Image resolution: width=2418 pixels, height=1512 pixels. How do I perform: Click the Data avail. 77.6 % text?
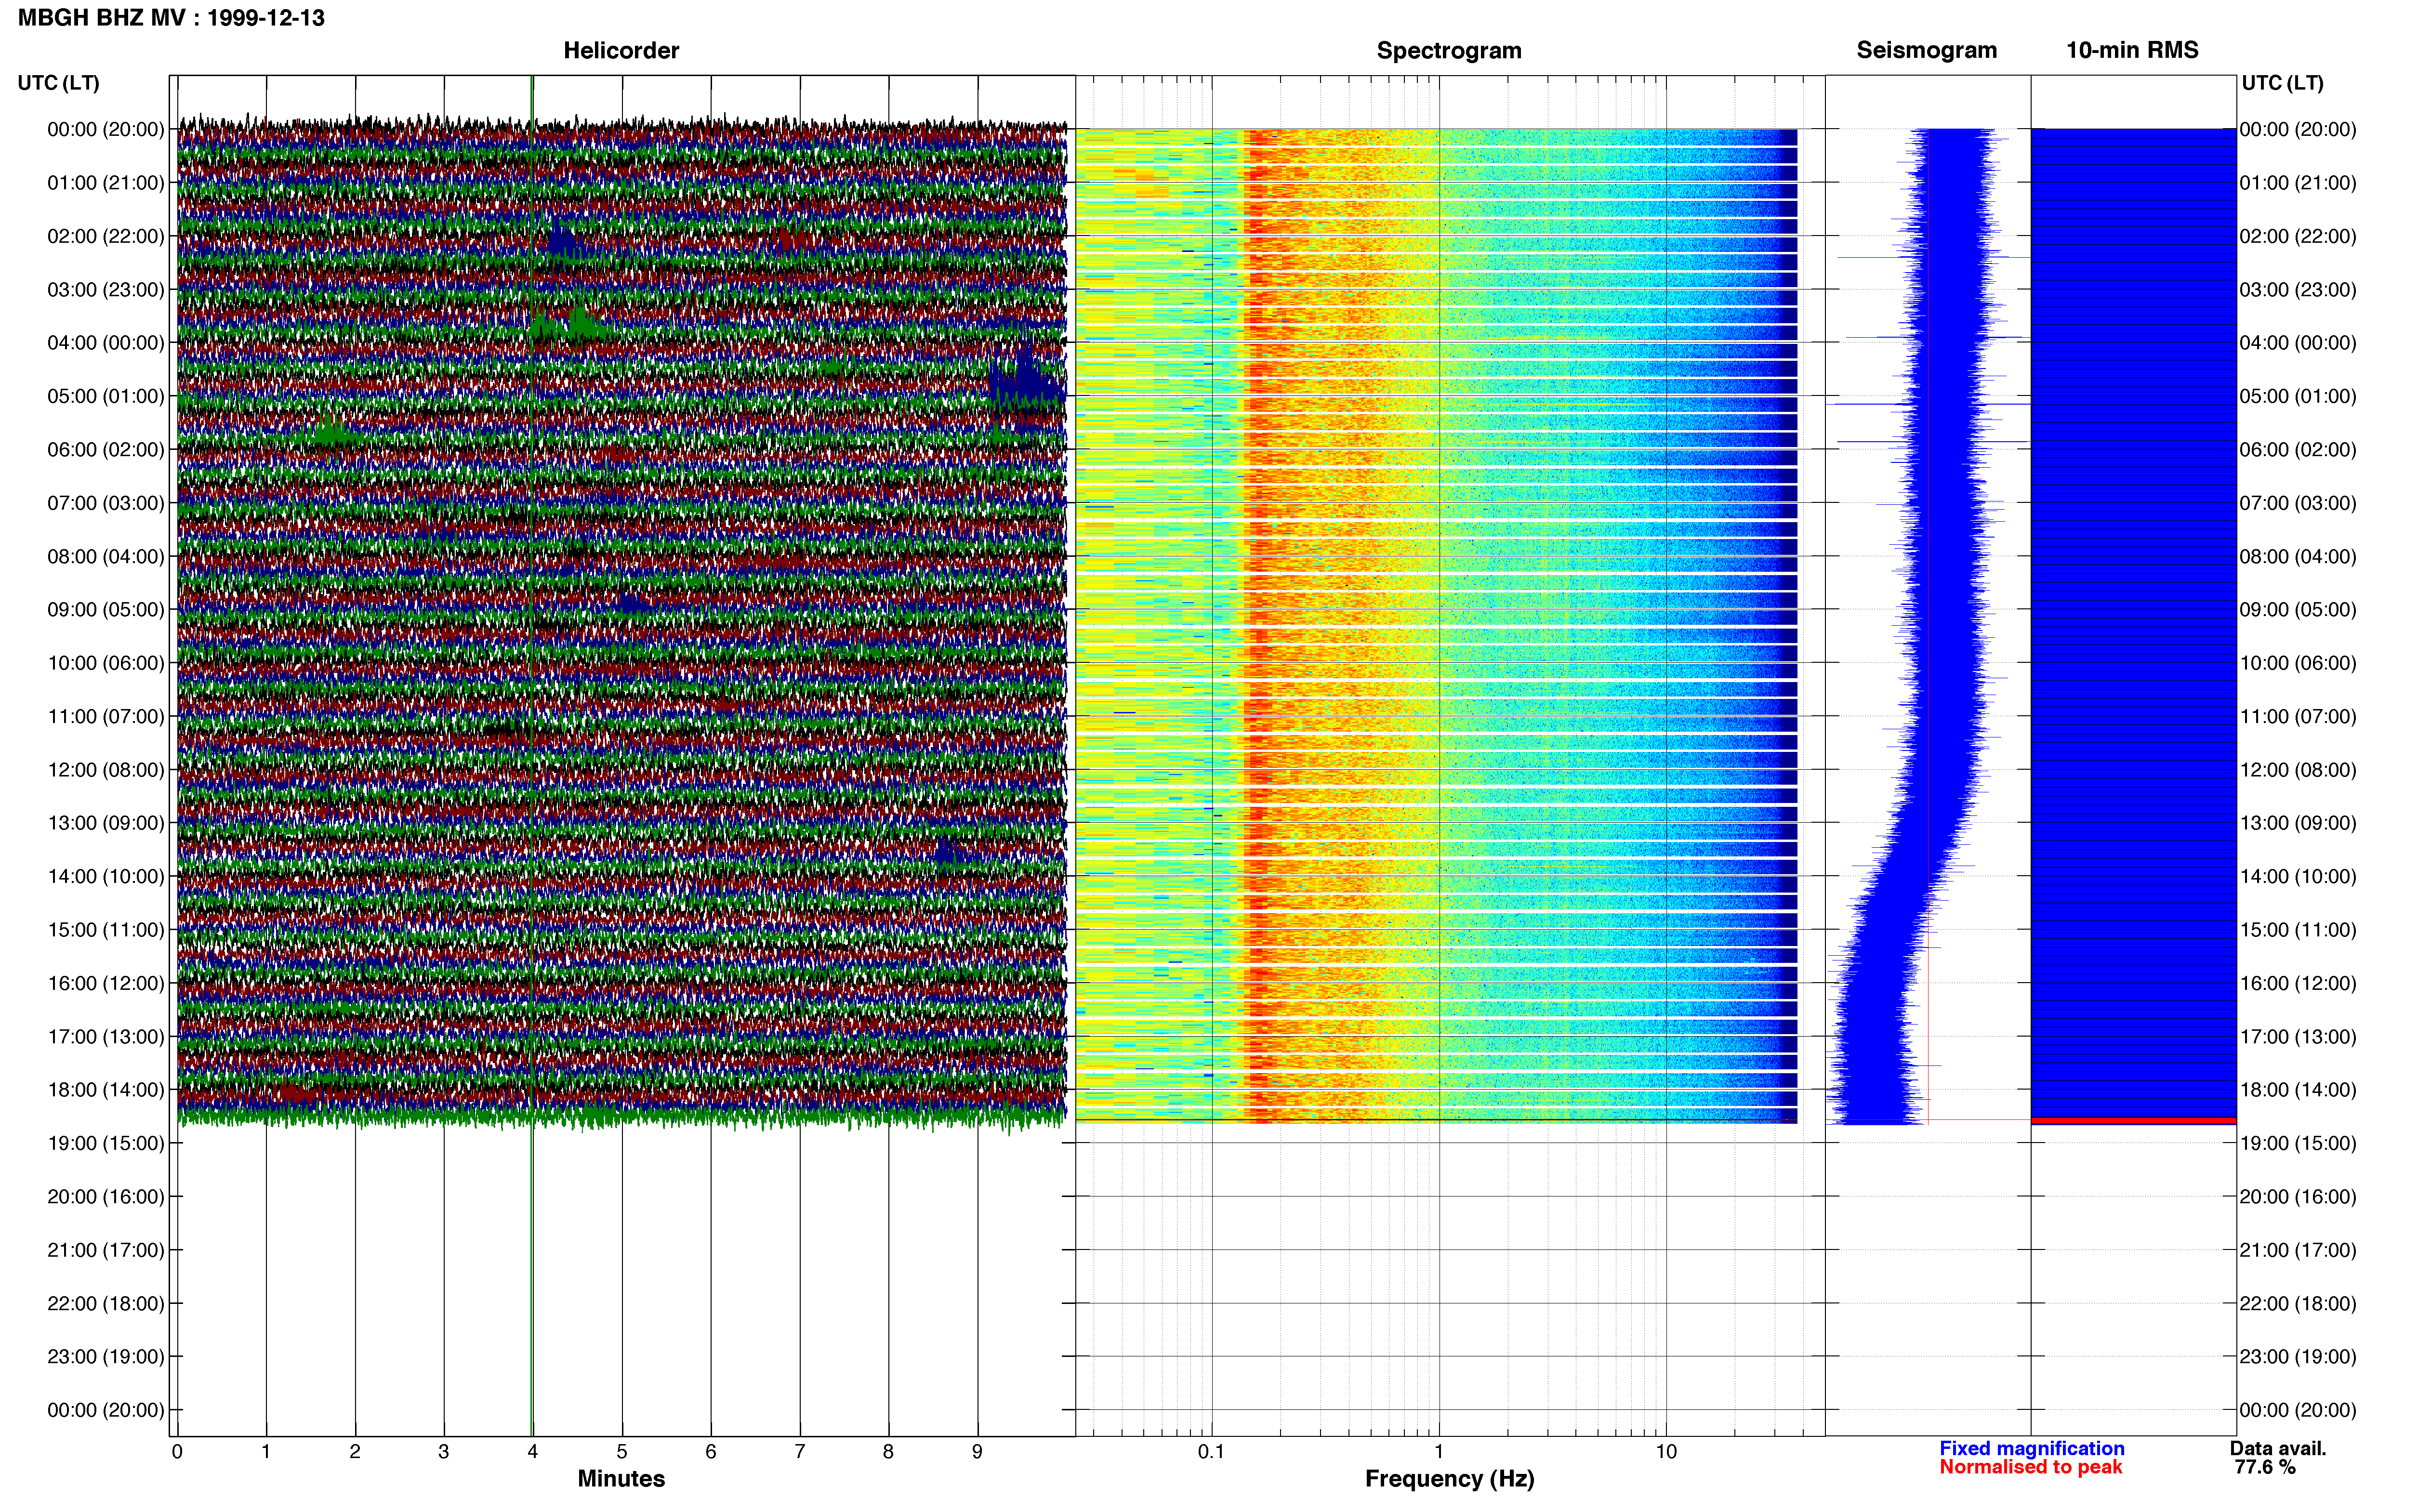(2278, 1458)
